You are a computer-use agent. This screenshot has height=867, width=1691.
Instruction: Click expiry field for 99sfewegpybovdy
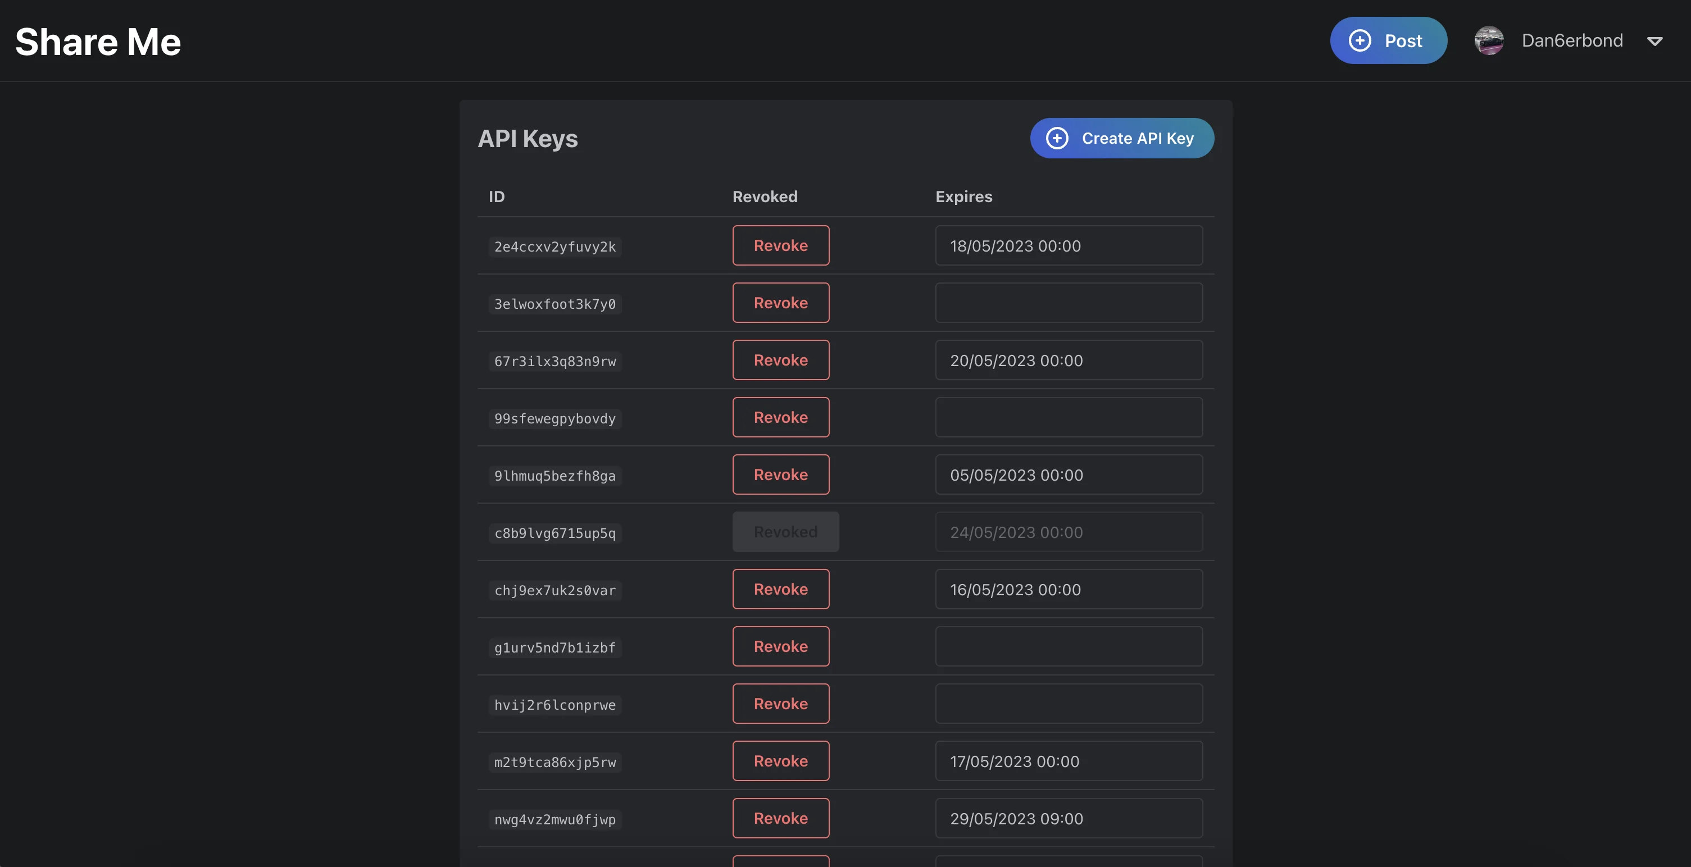click(1069, 417)
